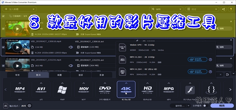
Task: Click the 00:04:02 video thumbnail
Action: (x=18, y=64)
